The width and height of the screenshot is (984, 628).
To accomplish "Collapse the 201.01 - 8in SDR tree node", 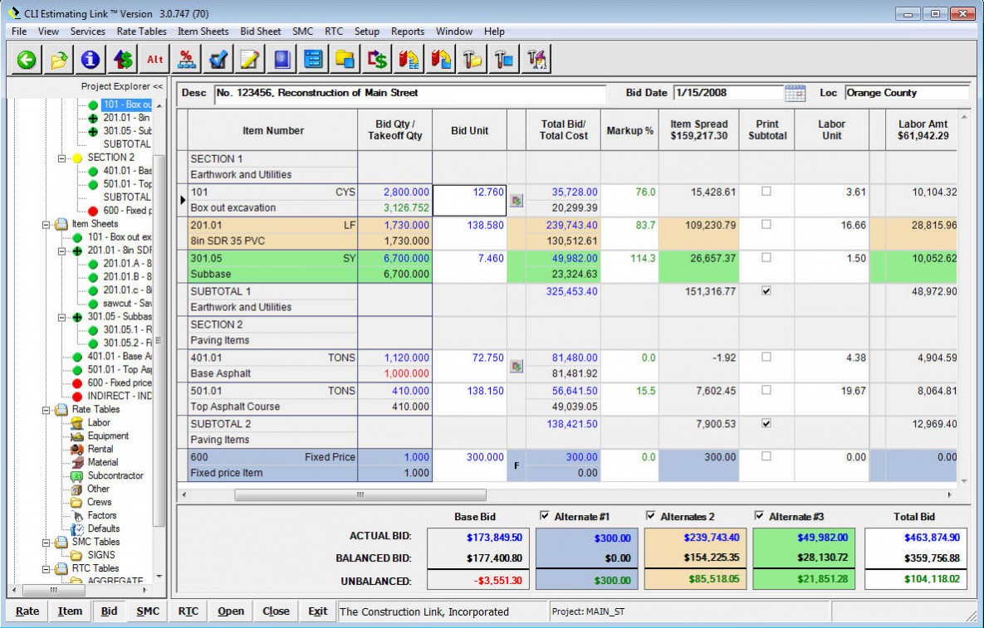I will (x=61, y=251).
